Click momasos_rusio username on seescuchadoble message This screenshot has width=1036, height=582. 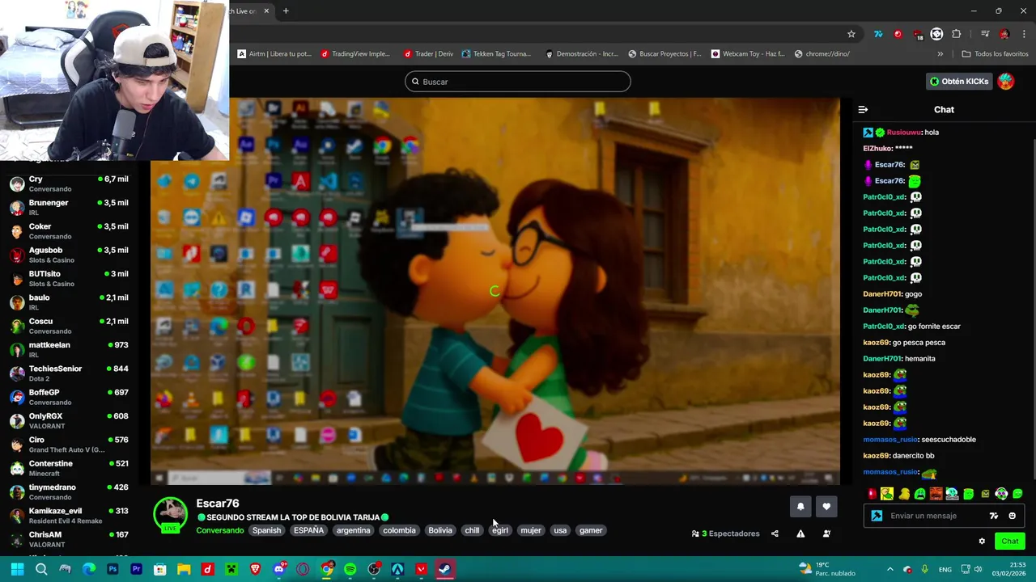point(890,440)
